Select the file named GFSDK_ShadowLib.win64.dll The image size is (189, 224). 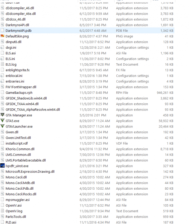tap(26, 98)
